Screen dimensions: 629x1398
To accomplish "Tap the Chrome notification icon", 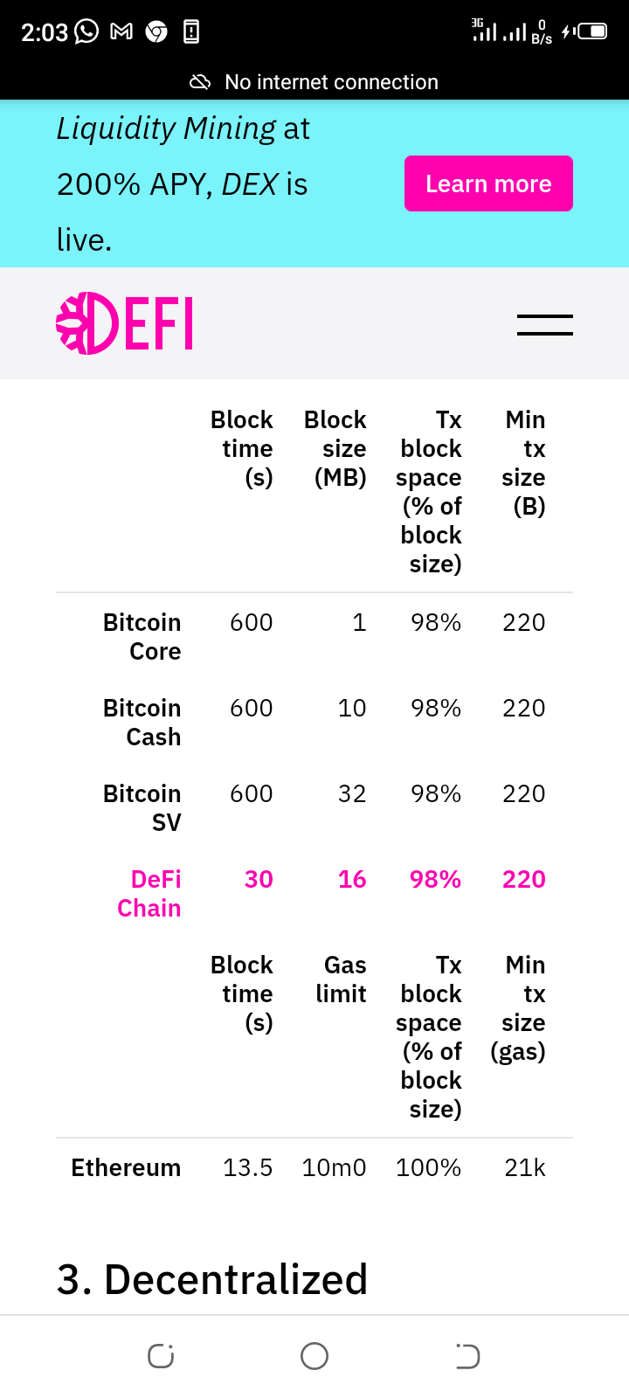I will click(x=156, y=32).
